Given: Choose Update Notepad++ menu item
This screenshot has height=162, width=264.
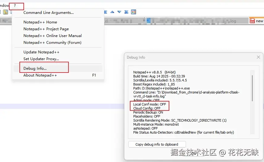Looking at the screenshot, I should point(41,52).
